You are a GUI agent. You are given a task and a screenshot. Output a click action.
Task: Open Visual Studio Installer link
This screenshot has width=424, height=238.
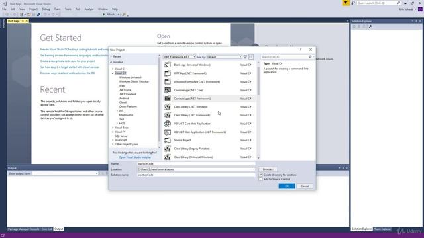pos(135,157)
